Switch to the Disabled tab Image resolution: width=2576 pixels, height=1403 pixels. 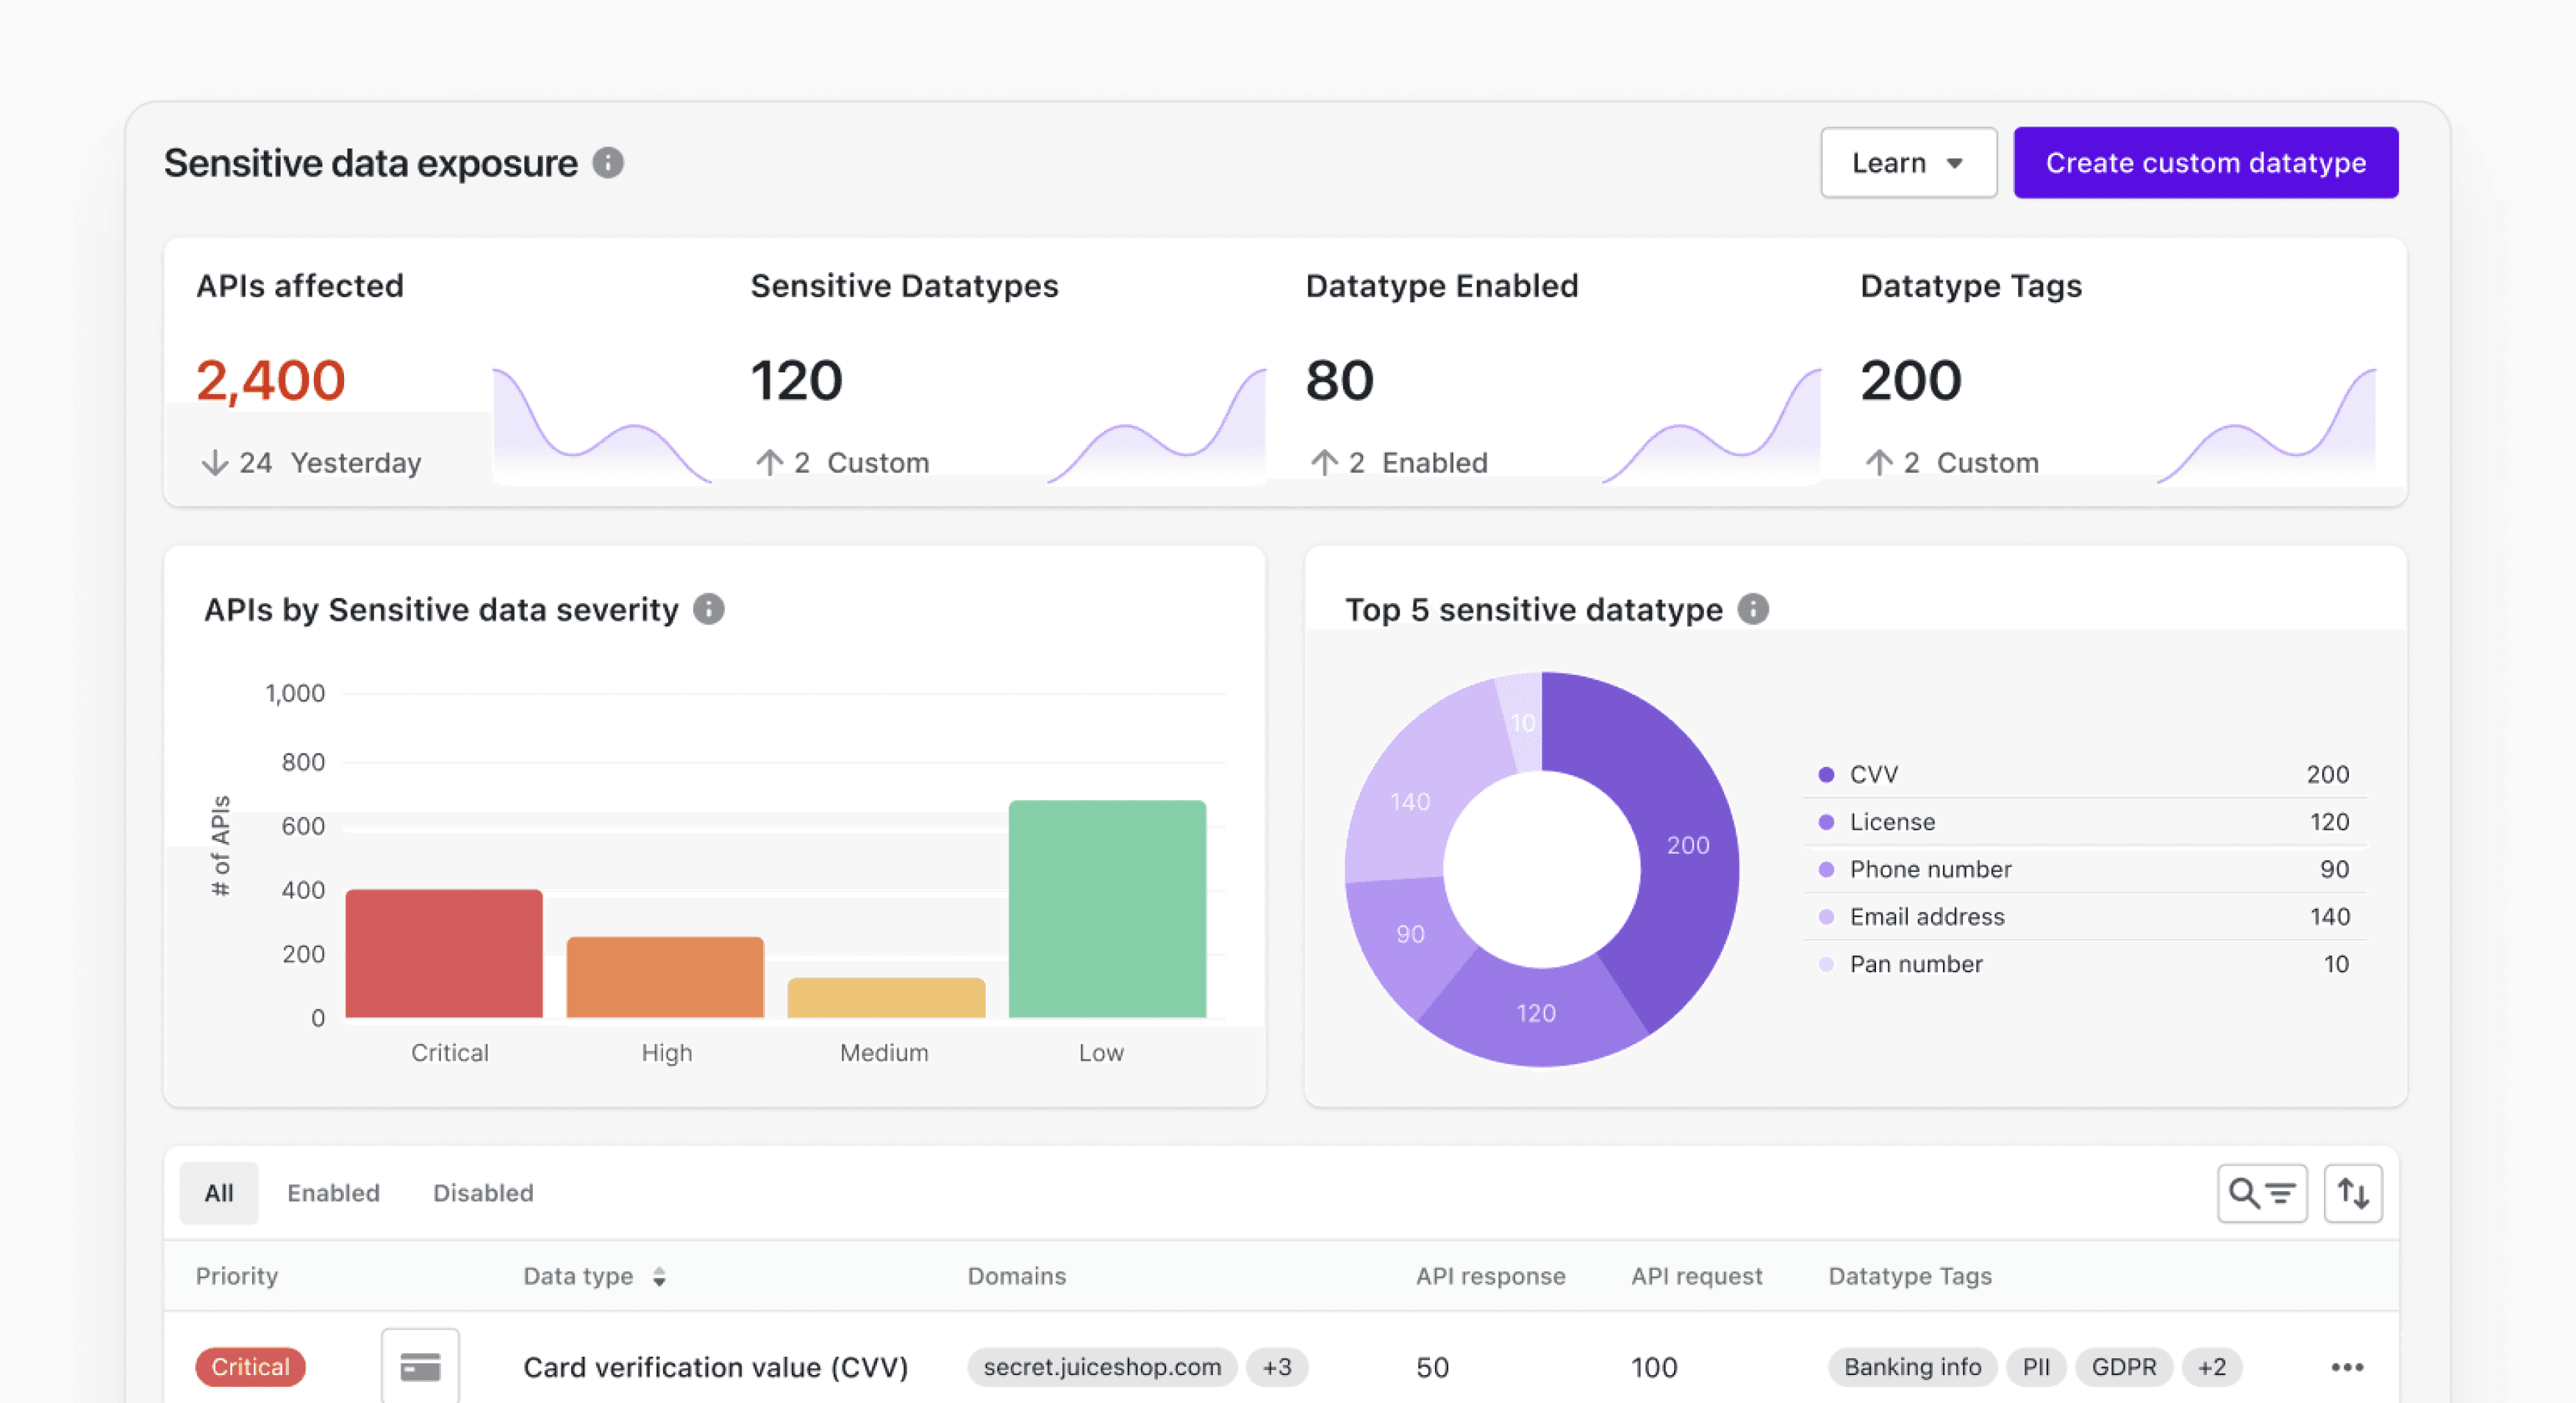point(483,1193)
